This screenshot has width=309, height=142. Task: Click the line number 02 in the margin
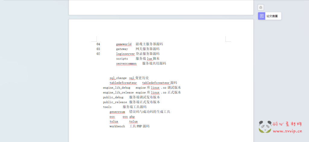[98, 54]
